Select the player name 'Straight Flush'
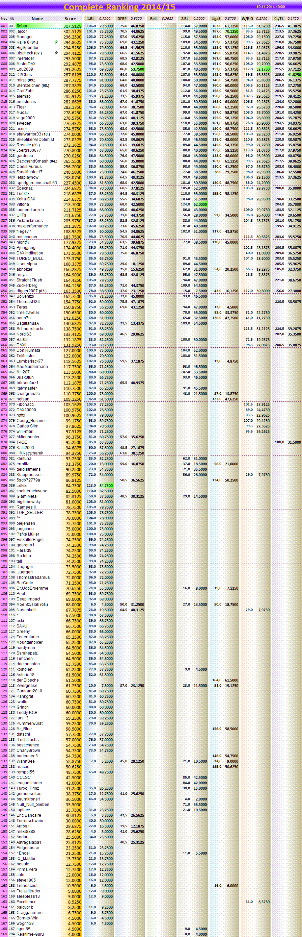 [x=29, y=280]
